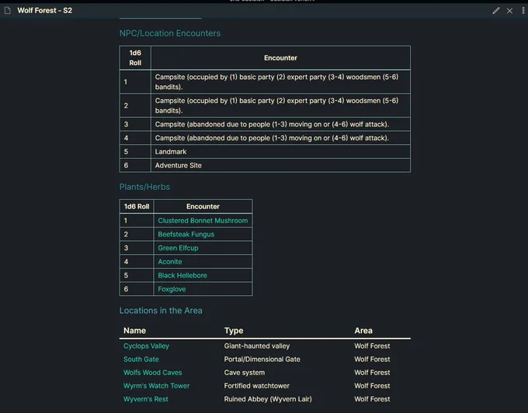Click the Encounter header in Plants/Herbs table

pos(203,206)
